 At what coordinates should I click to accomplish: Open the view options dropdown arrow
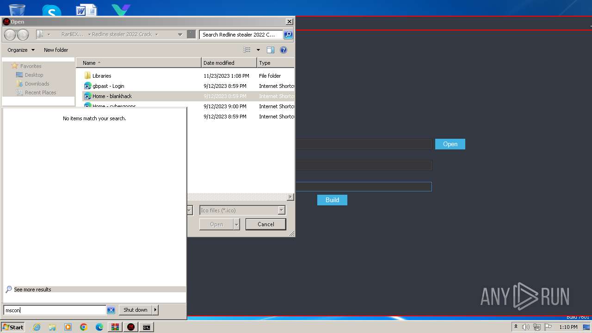258,50
